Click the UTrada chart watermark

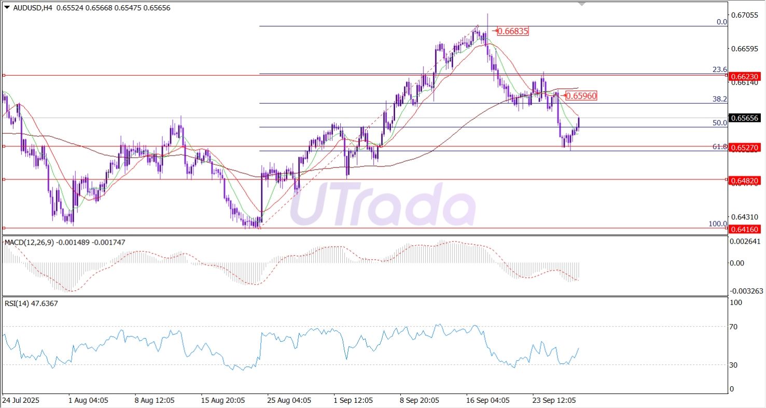tap(381, 204)
